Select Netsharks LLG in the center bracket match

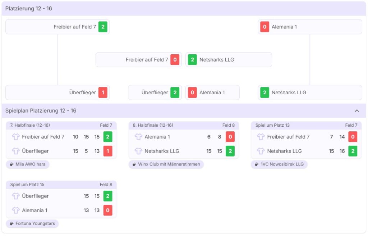(229, 60)
